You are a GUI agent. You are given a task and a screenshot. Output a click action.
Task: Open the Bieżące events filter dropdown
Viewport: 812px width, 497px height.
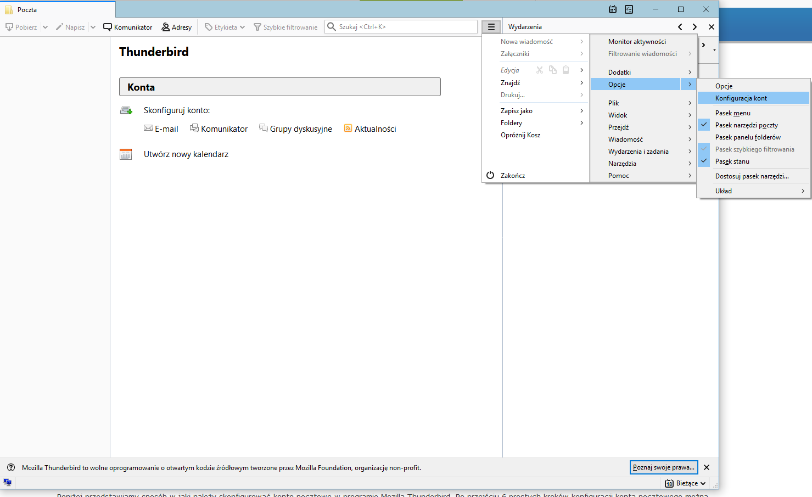click(685, 483)
